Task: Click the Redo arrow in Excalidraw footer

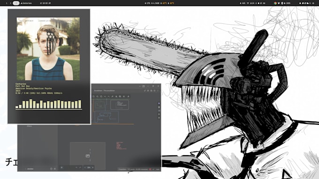Action: click(x=80, y=167)
